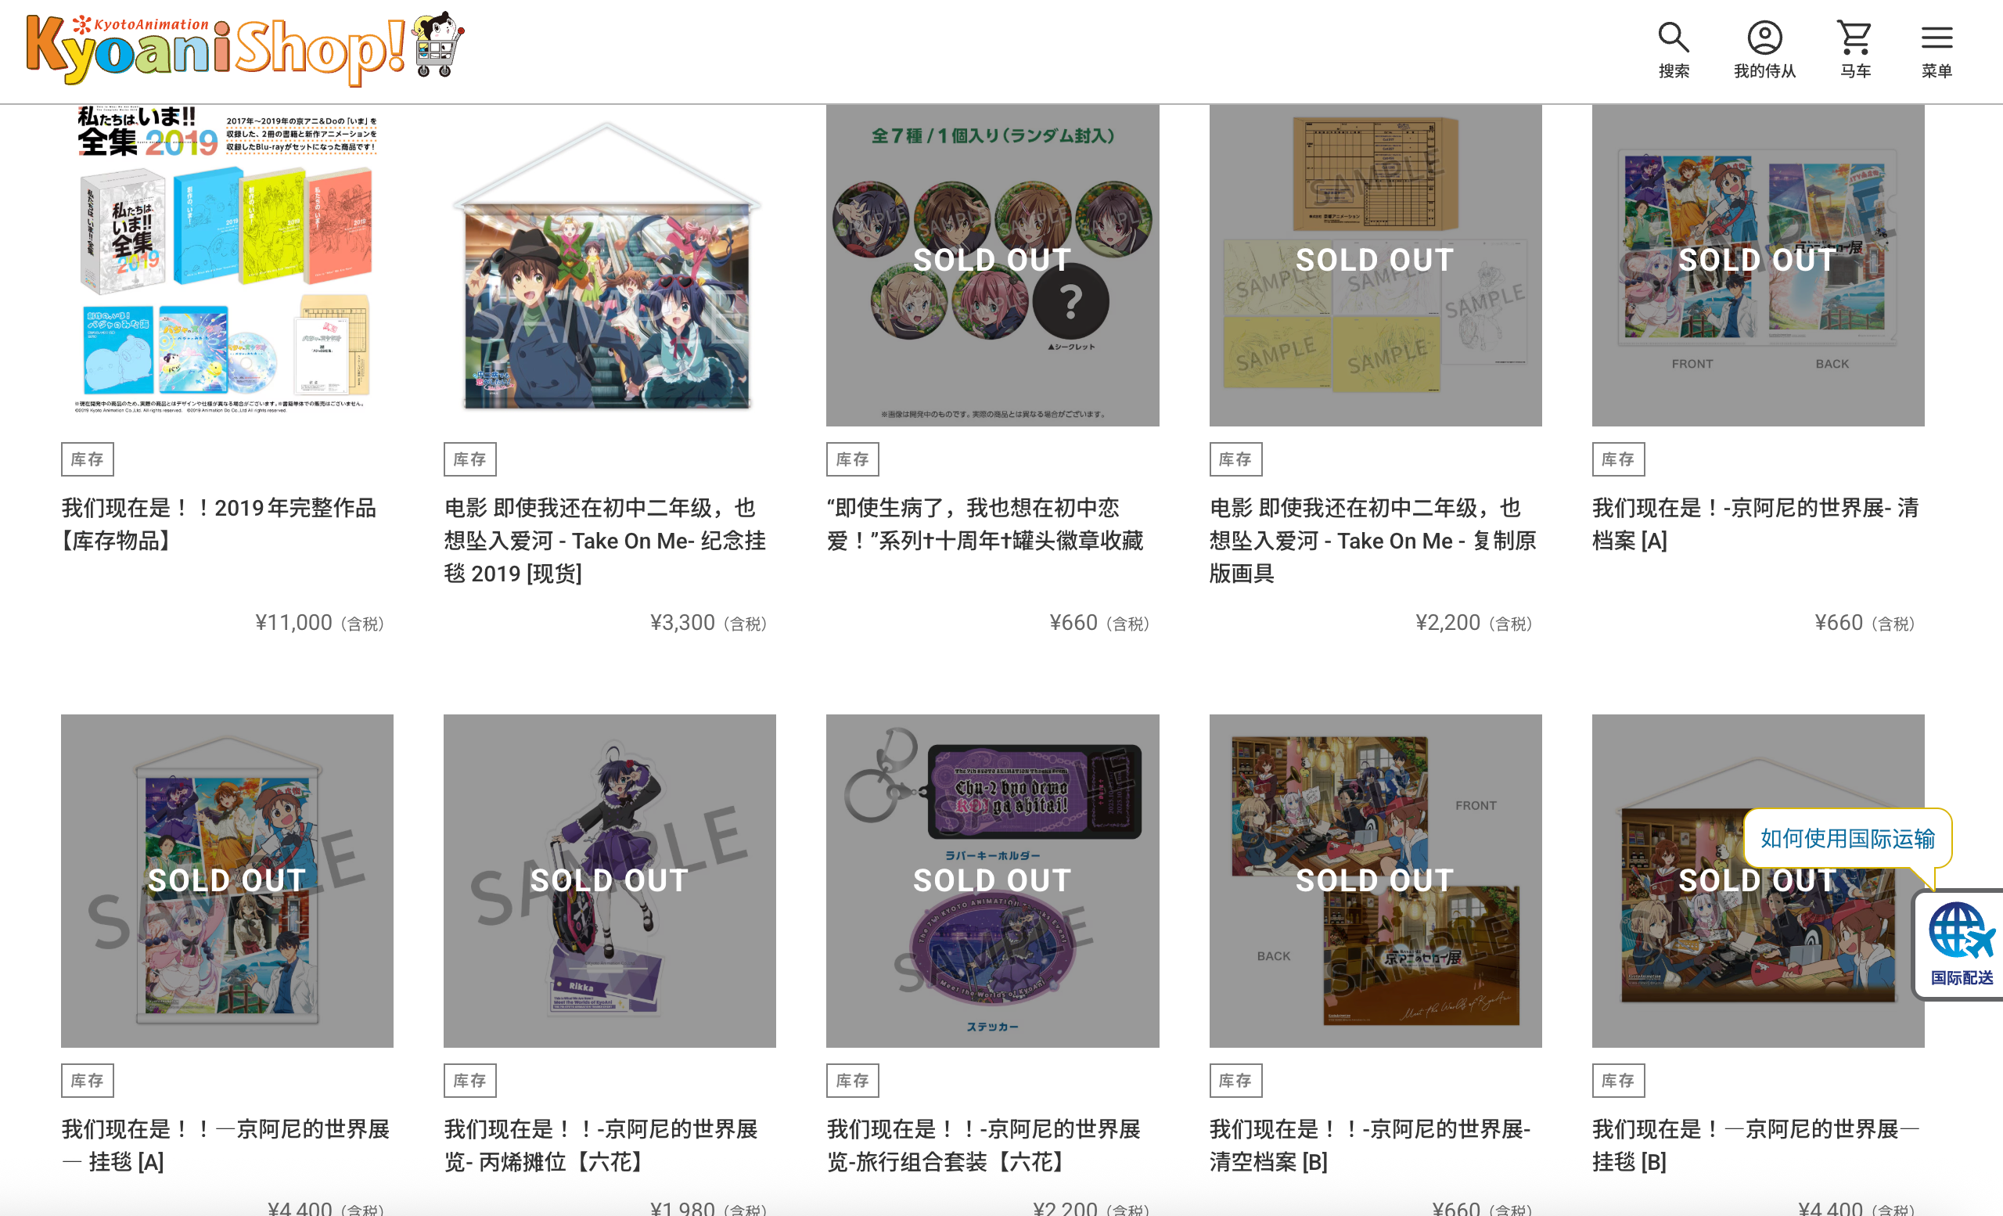
Task: Open the replica original art set title link
Action: pyautogui.click(x=1372, y=541)
